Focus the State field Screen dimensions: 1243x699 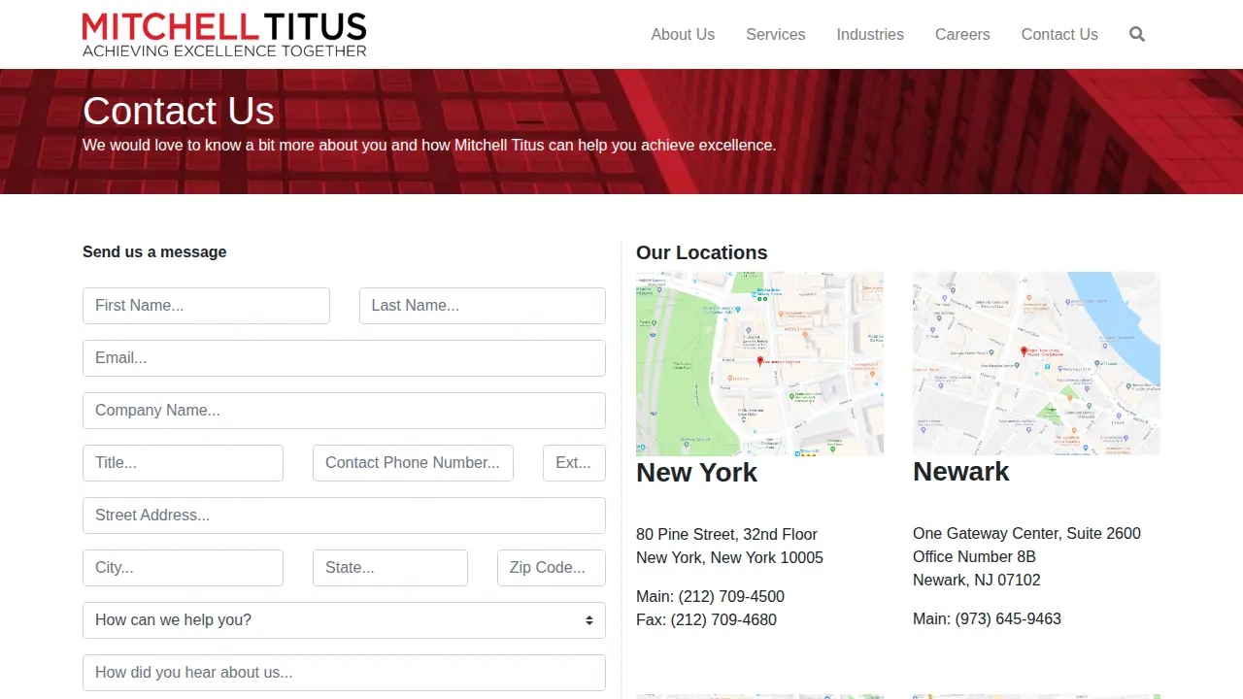click(390, 568)
